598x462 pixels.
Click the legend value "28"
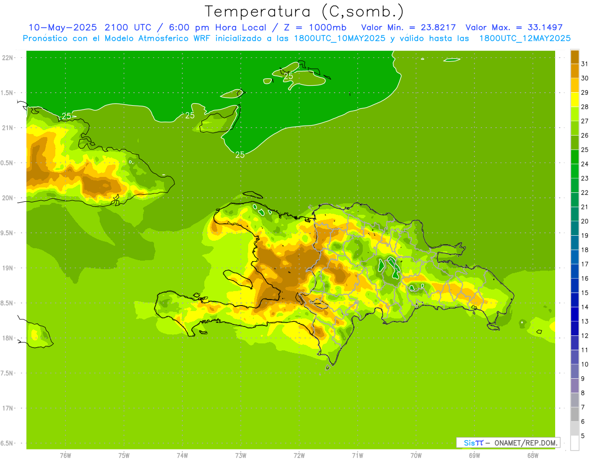(585, 107)
